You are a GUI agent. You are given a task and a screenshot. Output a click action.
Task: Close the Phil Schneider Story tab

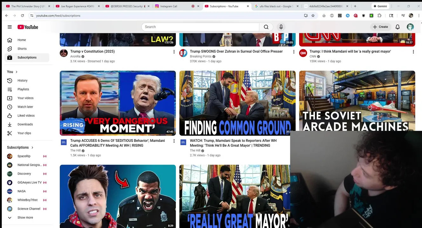49,6
